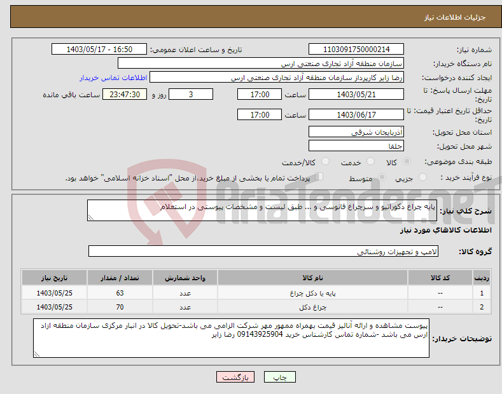Click the page header جزئیات اطلاعات نیاز

click(455, 17)
